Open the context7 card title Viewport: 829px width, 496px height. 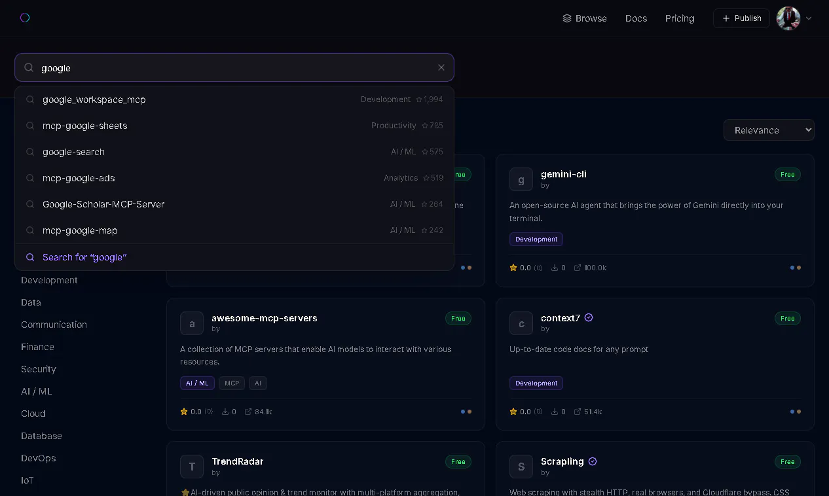point(561,318)
